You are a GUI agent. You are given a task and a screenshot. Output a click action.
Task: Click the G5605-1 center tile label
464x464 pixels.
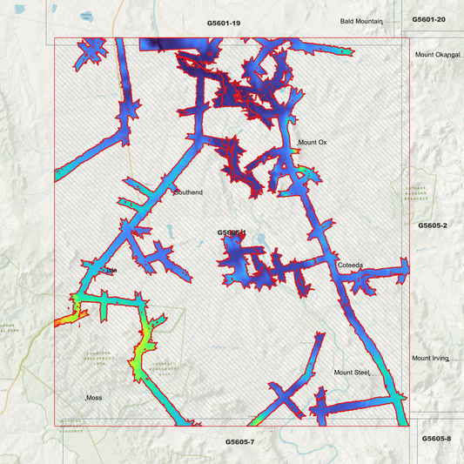click(x=232, y=233)
